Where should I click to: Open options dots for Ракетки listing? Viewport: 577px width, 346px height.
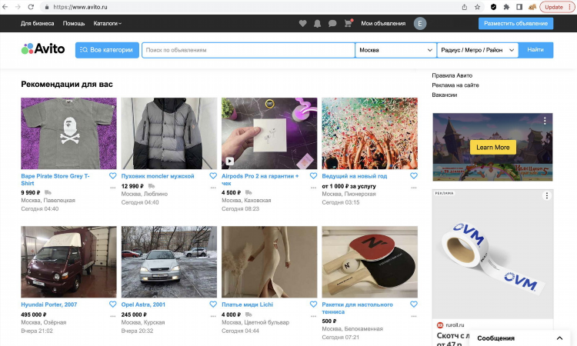pos(414,316)
